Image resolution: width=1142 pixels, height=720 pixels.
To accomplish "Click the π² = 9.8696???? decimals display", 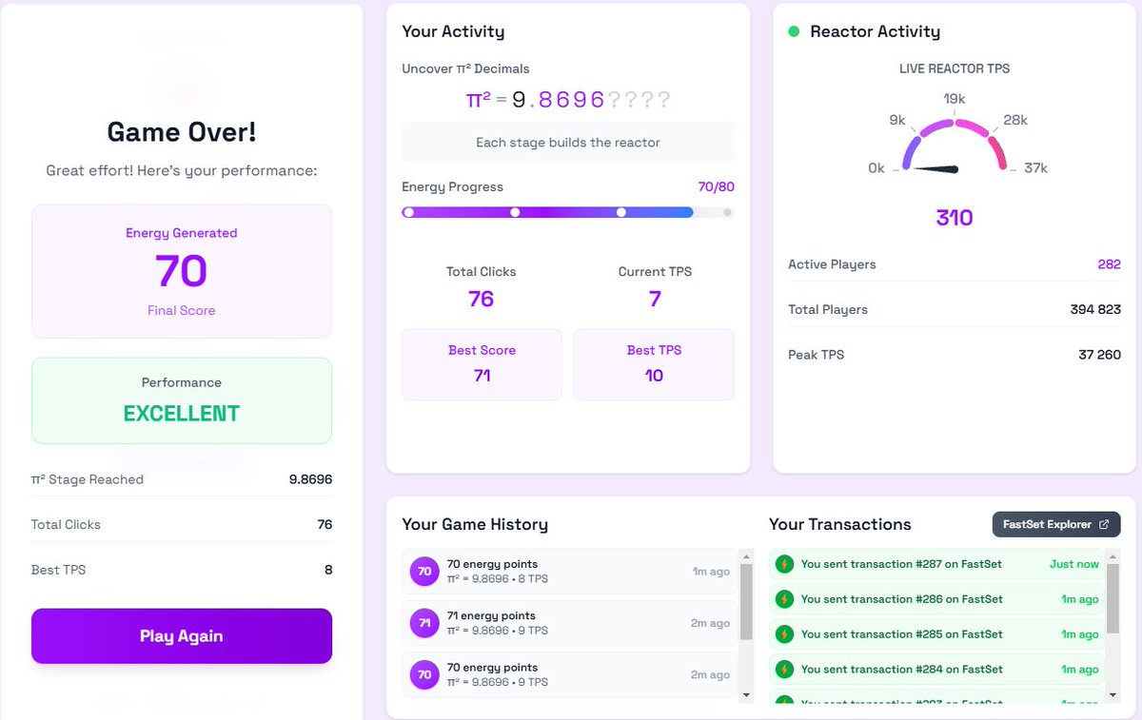I will pyautogui.click(x=568, y=100).
